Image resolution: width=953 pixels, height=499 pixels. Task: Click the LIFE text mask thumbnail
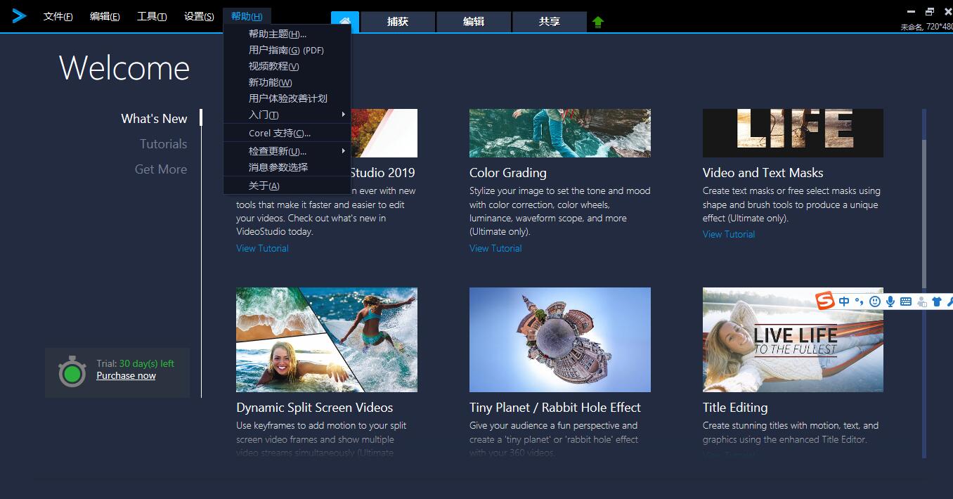pos(793,133)
